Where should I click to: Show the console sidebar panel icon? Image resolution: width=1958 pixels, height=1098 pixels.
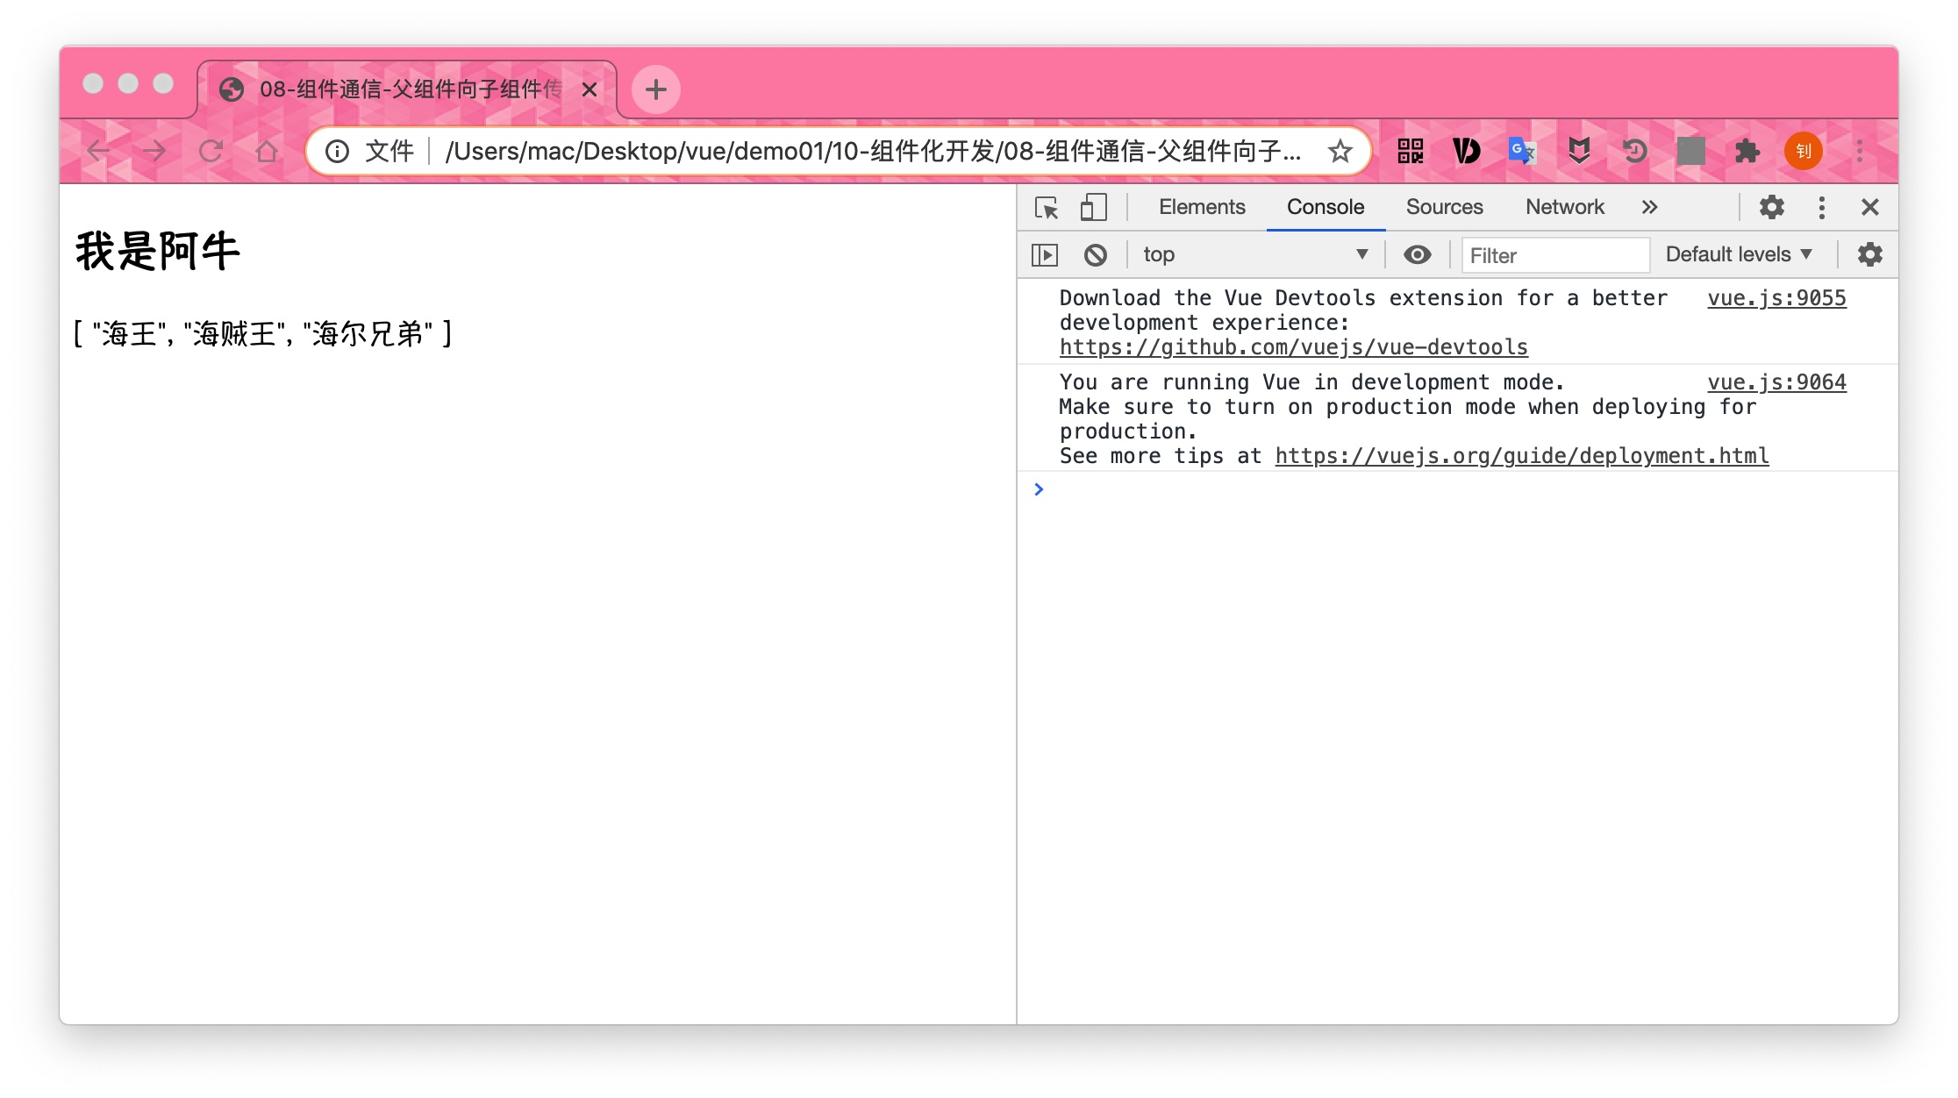click(x=1044, y=255)
